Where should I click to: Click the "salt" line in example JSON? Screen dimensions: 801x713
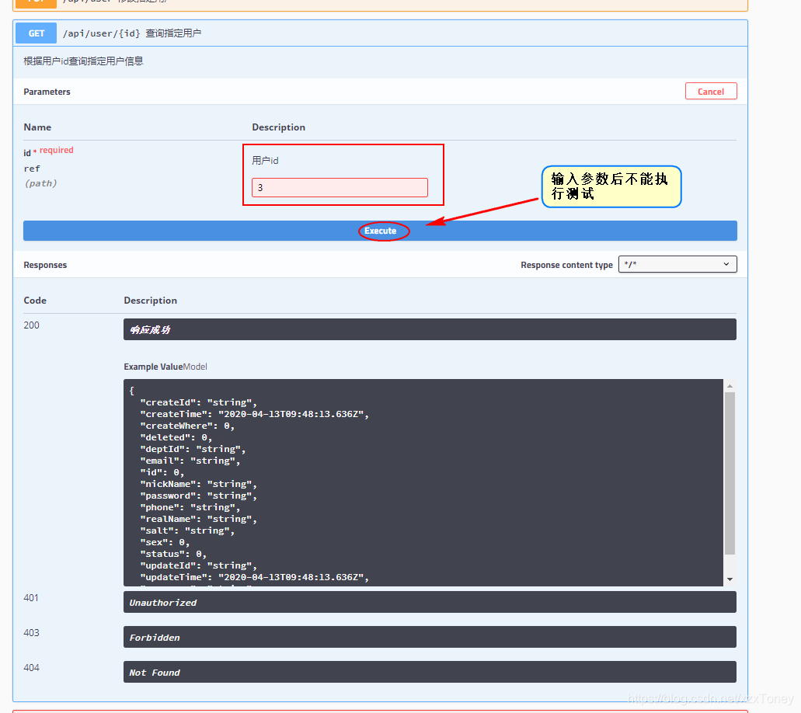tap(187, 530)
